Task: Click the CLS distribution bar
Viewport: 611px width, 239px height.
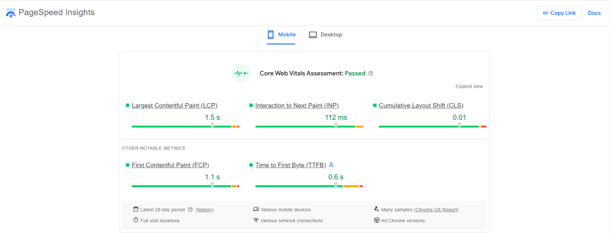Action: tap(433, 126)
